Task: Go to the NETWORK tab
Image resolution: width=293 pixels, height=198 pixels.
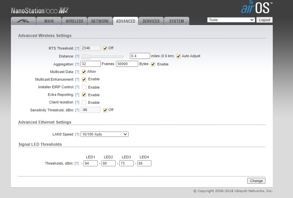Action: pos(100,21)
